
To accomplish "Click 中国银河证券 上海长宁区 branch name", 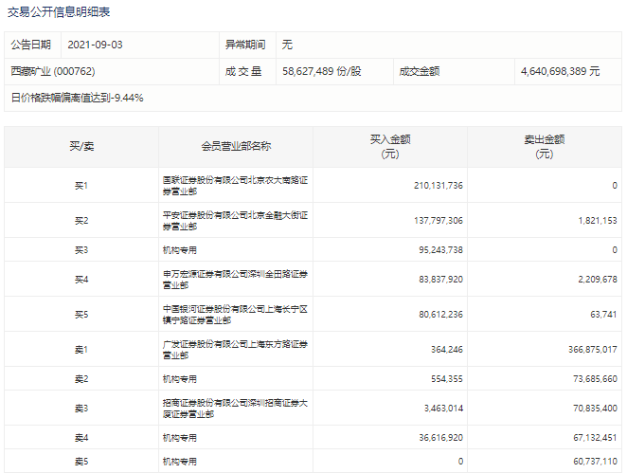I will (x=235, y=315).
